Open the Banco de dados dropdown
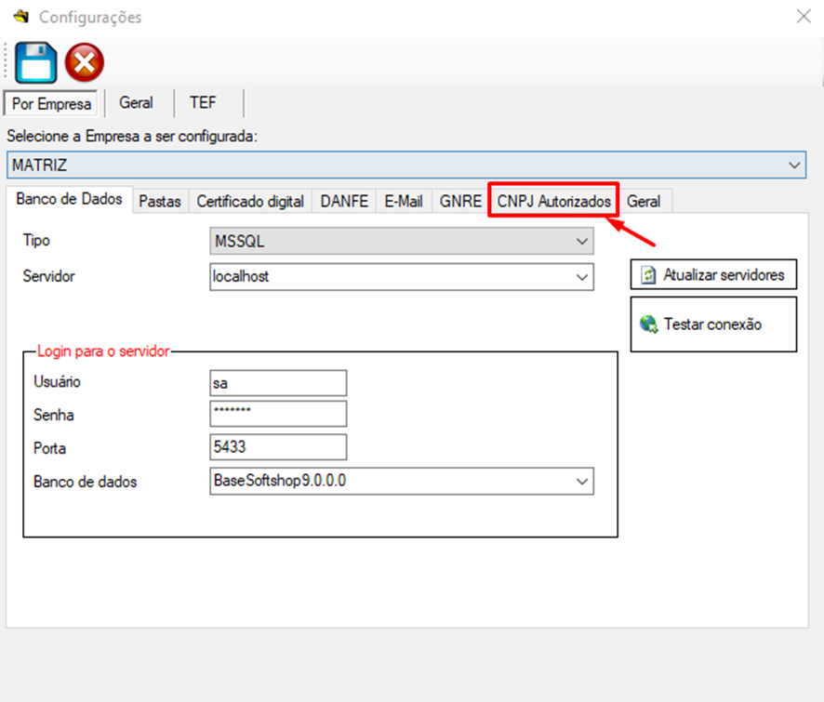 point(582,482)
